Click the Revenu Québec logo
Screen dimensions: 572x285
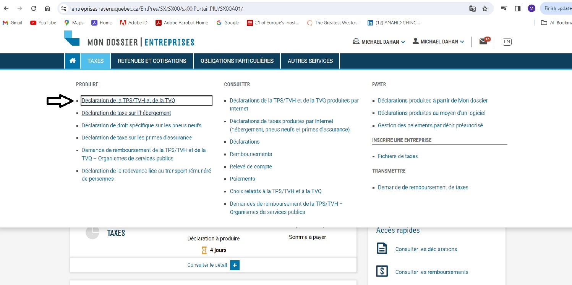click(x=72, y=38)
